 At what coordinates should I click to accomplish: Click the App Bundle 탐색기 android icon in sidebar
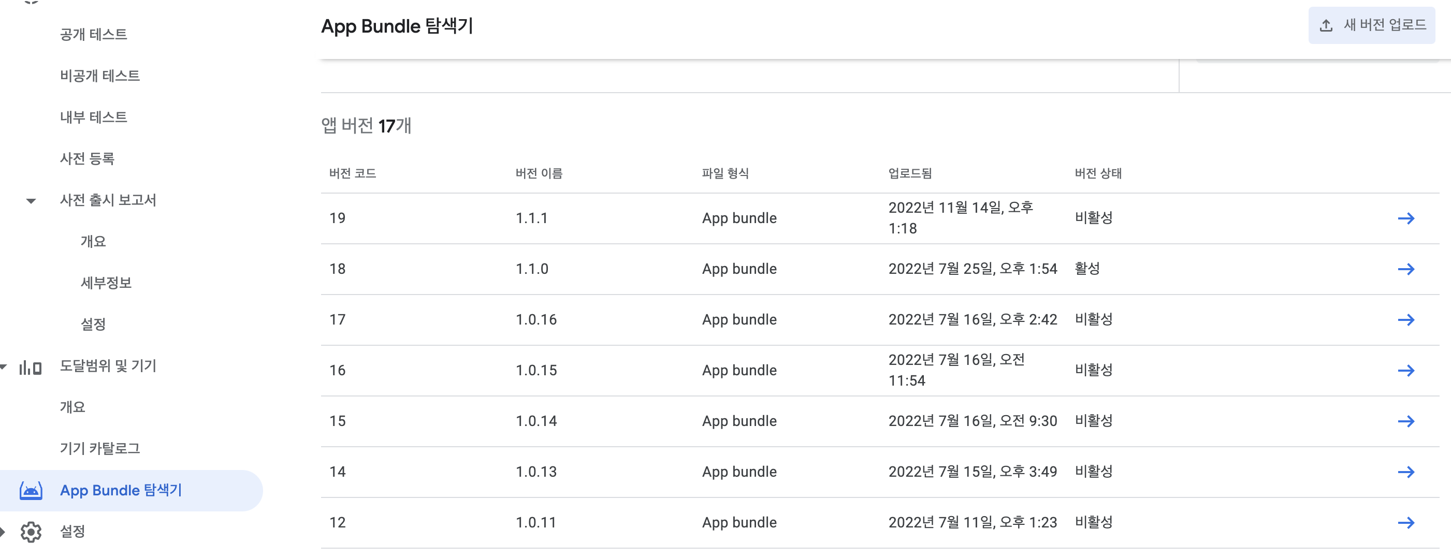pos(31,490)
